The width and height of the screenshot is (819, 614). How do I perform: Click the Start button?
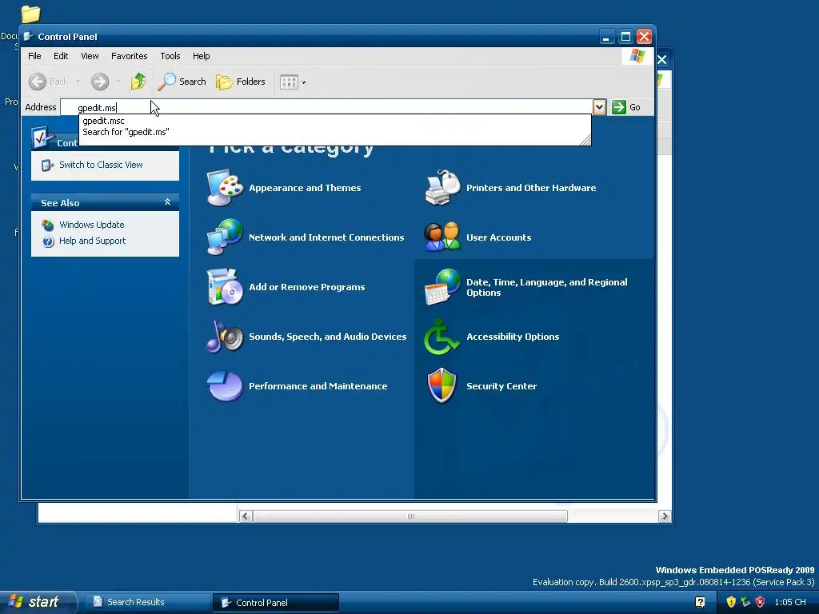pos(37,602)
